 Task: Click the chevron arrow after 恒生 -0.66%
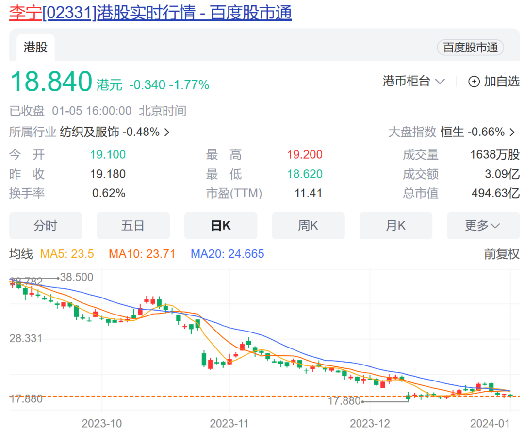[x=512, y=133]
